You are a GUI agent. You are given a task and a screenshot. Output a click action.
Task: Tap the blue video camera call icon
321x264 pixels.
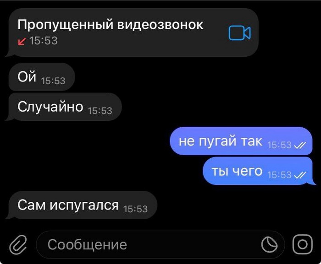(239, 32)
